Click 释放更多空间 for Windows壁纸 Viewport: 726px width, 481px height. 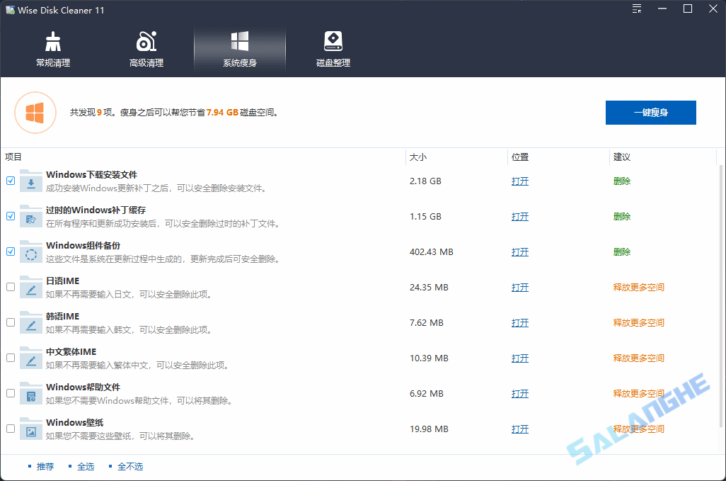639,429
